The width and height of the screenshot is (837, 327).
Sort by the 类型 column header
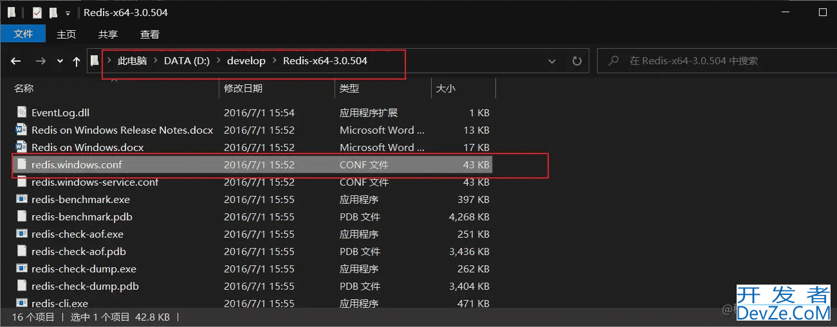pyautogui.click(x=349, y=88)
